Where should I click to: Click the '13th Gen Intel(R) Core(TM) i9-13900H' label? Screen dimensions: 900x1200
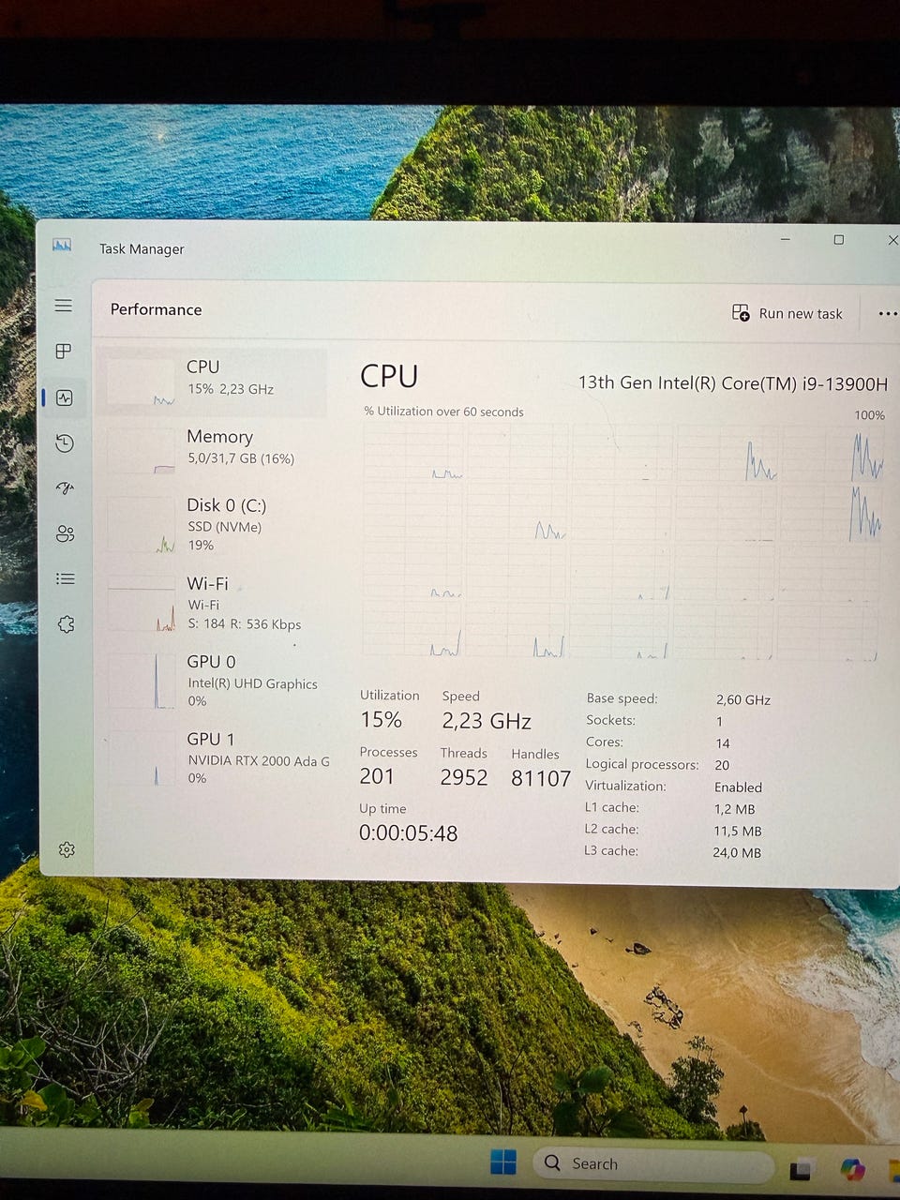(x=732, y=382)
